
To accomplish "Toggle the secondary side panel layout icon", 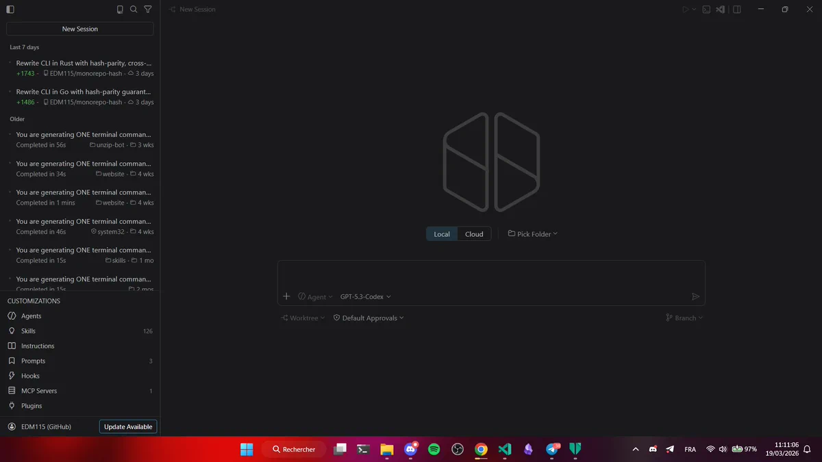I will pos(737,10).
